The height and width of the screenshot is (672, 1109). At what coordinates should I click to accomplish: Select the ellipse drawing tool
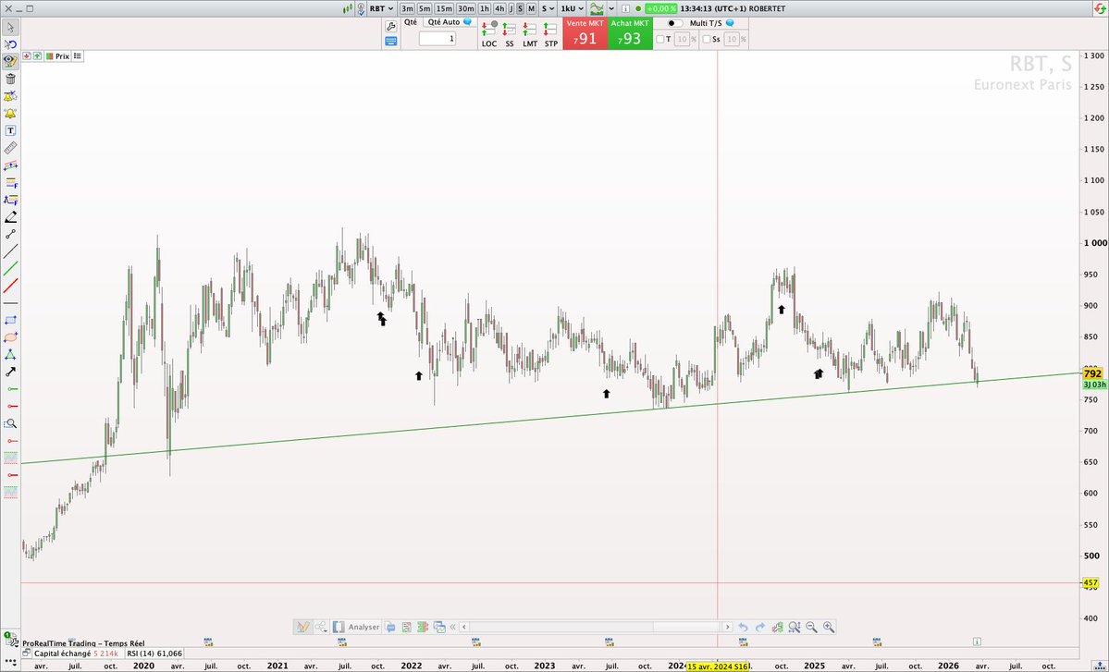[10, 337]
